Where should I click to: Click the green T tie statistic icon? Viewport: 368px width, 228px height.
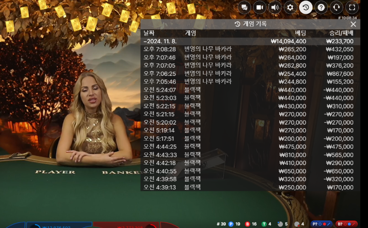click(x=264, y=224)
